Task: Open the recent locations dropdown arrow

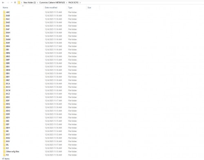Action: (x=11, y=2)
